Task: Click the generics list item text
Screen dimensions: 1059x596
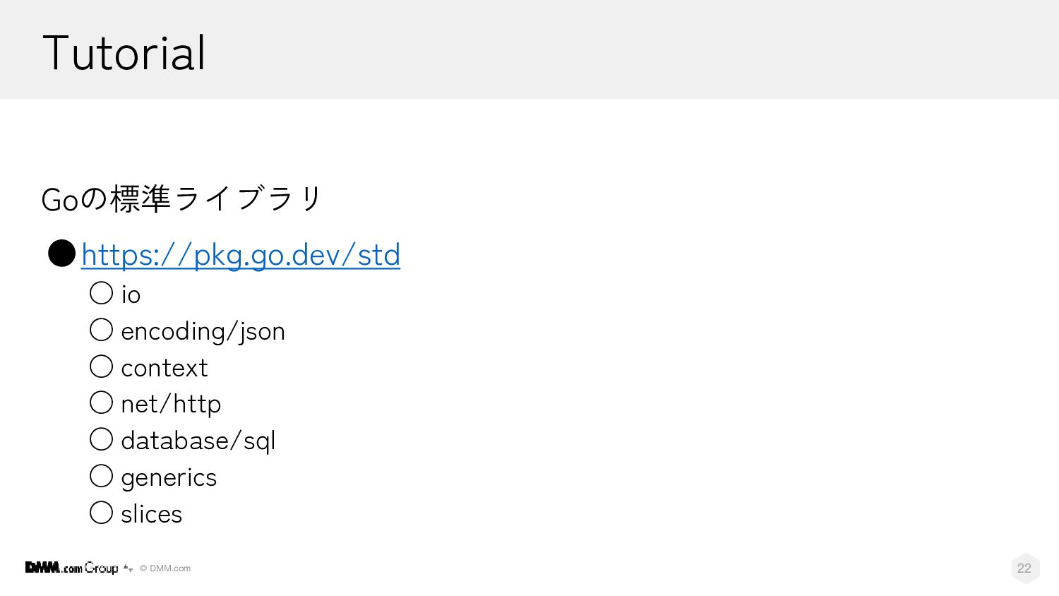Action: pos(169,478)
